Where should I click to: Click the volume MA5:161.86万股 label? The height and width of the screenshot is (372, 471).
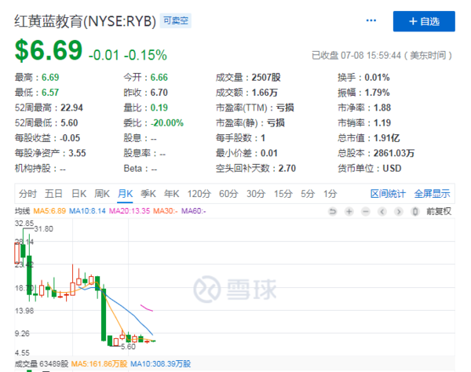pos(99,364)
